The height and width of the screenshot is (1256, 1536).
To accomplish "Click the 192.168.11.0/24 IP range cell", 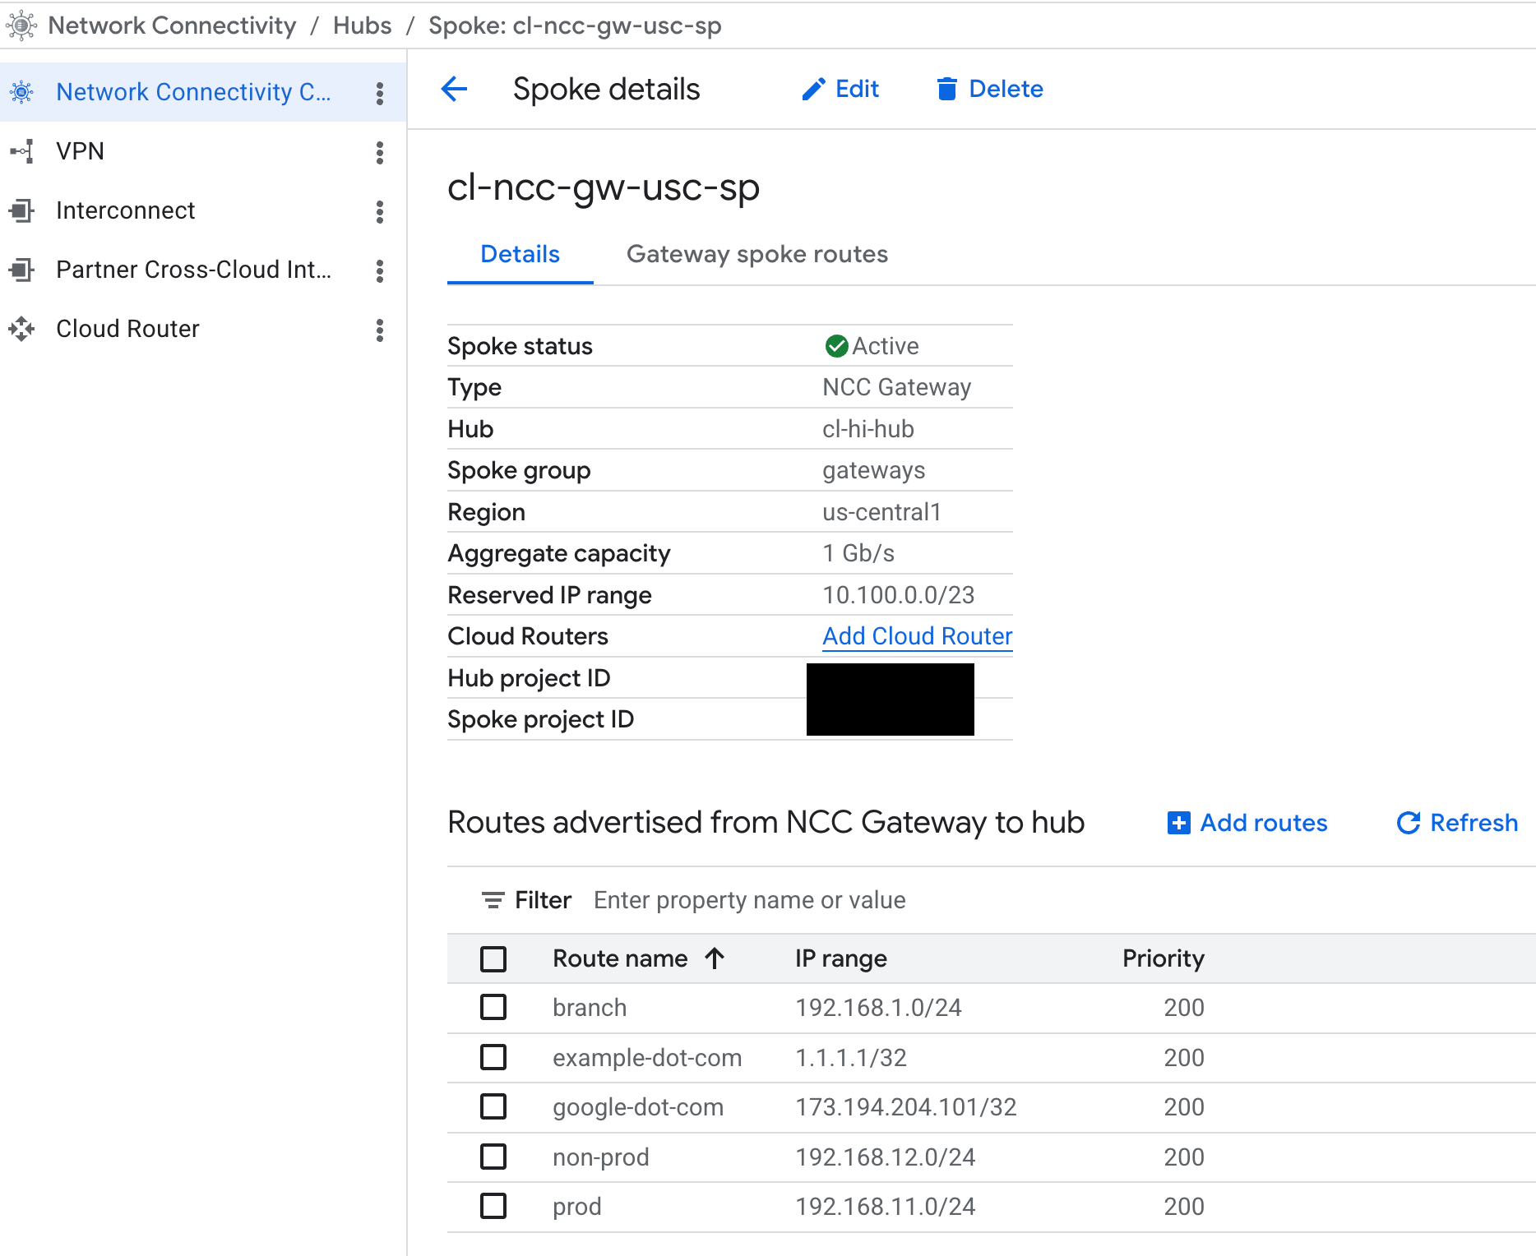I will point(885,1207).
